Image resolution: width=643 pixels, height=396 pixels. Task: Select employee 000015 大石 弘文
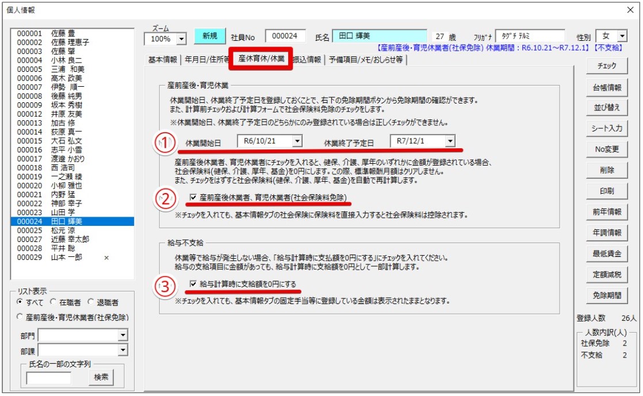(72, 141)
